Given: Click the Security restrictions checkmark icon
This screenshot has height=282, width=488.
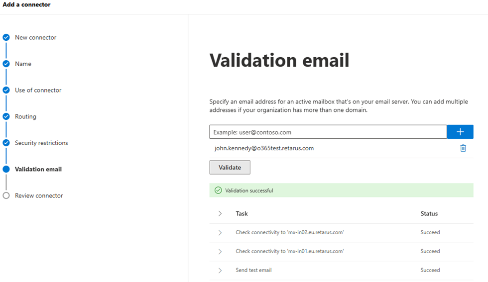Looking at the screenshot, I should click(x=6, y=143).
